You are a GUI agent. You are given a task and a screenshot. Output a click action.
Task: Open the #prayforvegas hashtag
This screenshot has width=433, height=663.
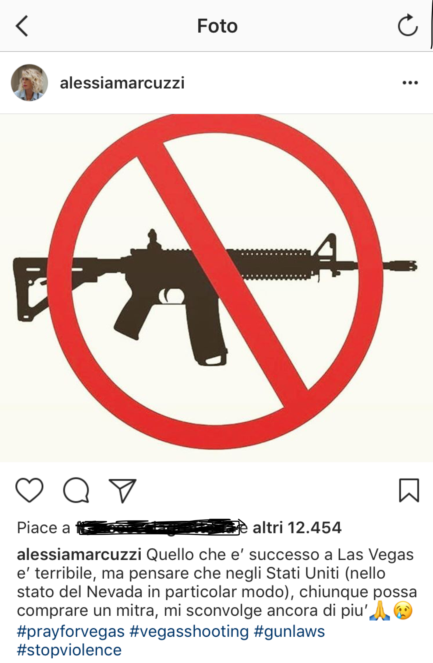71,632
